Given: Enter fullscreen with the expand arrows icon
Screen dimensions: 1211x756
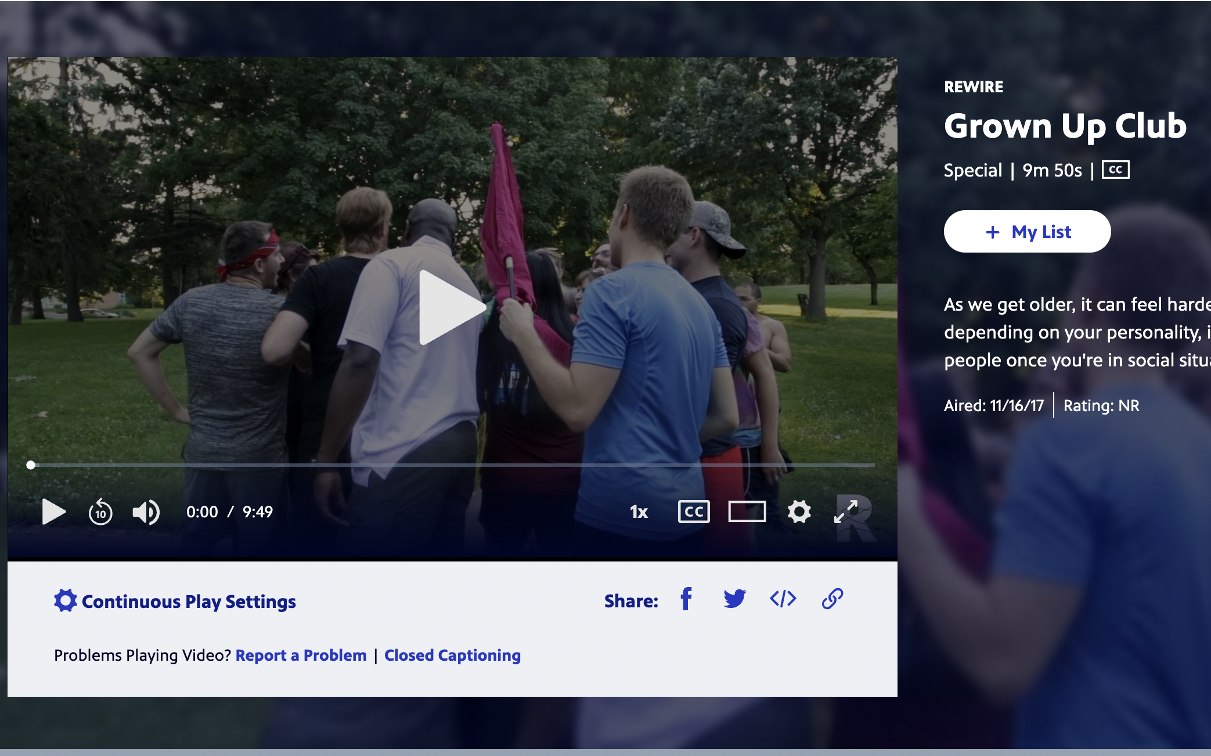Looking at the screenshot, I should click(846, 512).
